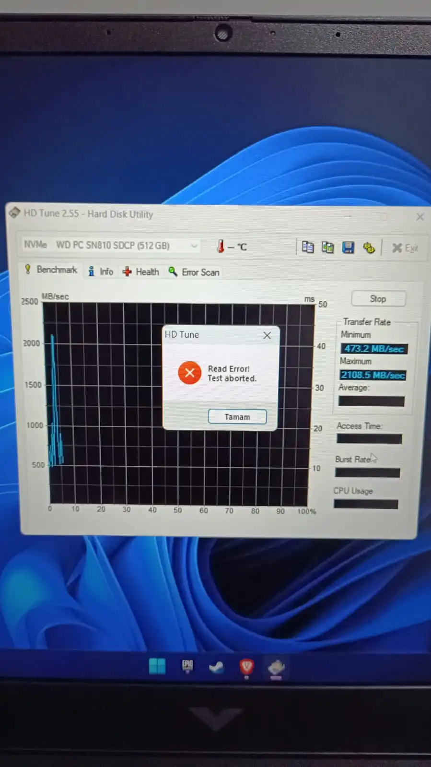Click the Error Scan magnifier icon

pyautogui.click(x=173, y=271)
